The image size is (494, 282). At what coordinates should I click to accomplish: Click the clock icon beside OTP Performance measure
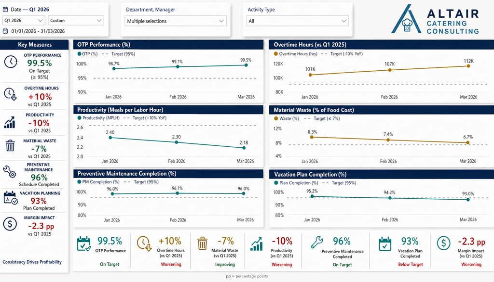click(x=11, y=62)
